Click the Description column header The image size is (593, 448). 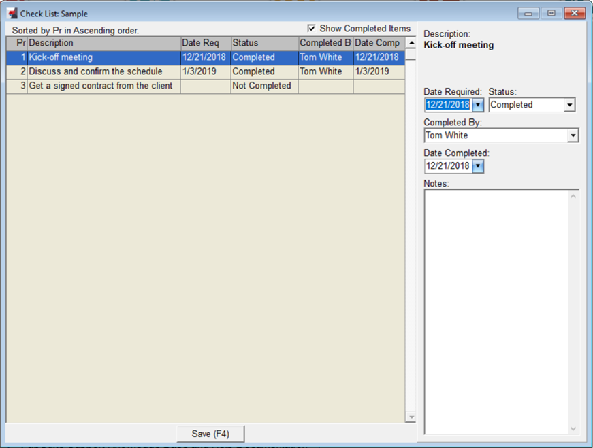click(102, 43)
